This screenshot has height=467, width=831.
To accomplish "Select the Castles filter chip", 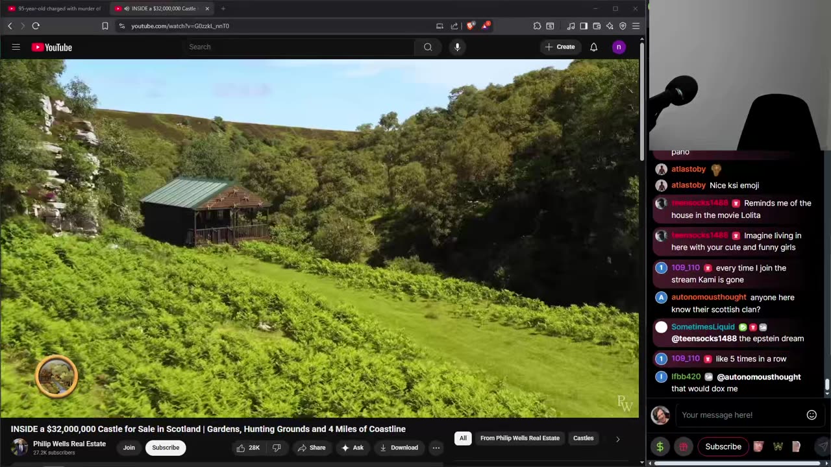I will point(583,438).
